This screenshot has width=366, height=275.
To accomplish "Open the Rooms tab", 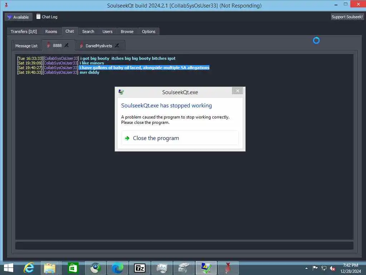I will [51, 32].
